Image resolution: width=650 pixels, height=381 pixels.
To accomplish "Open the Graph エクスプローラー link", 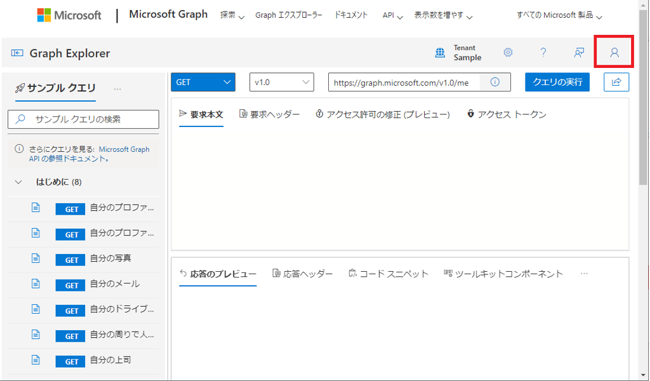I will click(x=289, y=15).
